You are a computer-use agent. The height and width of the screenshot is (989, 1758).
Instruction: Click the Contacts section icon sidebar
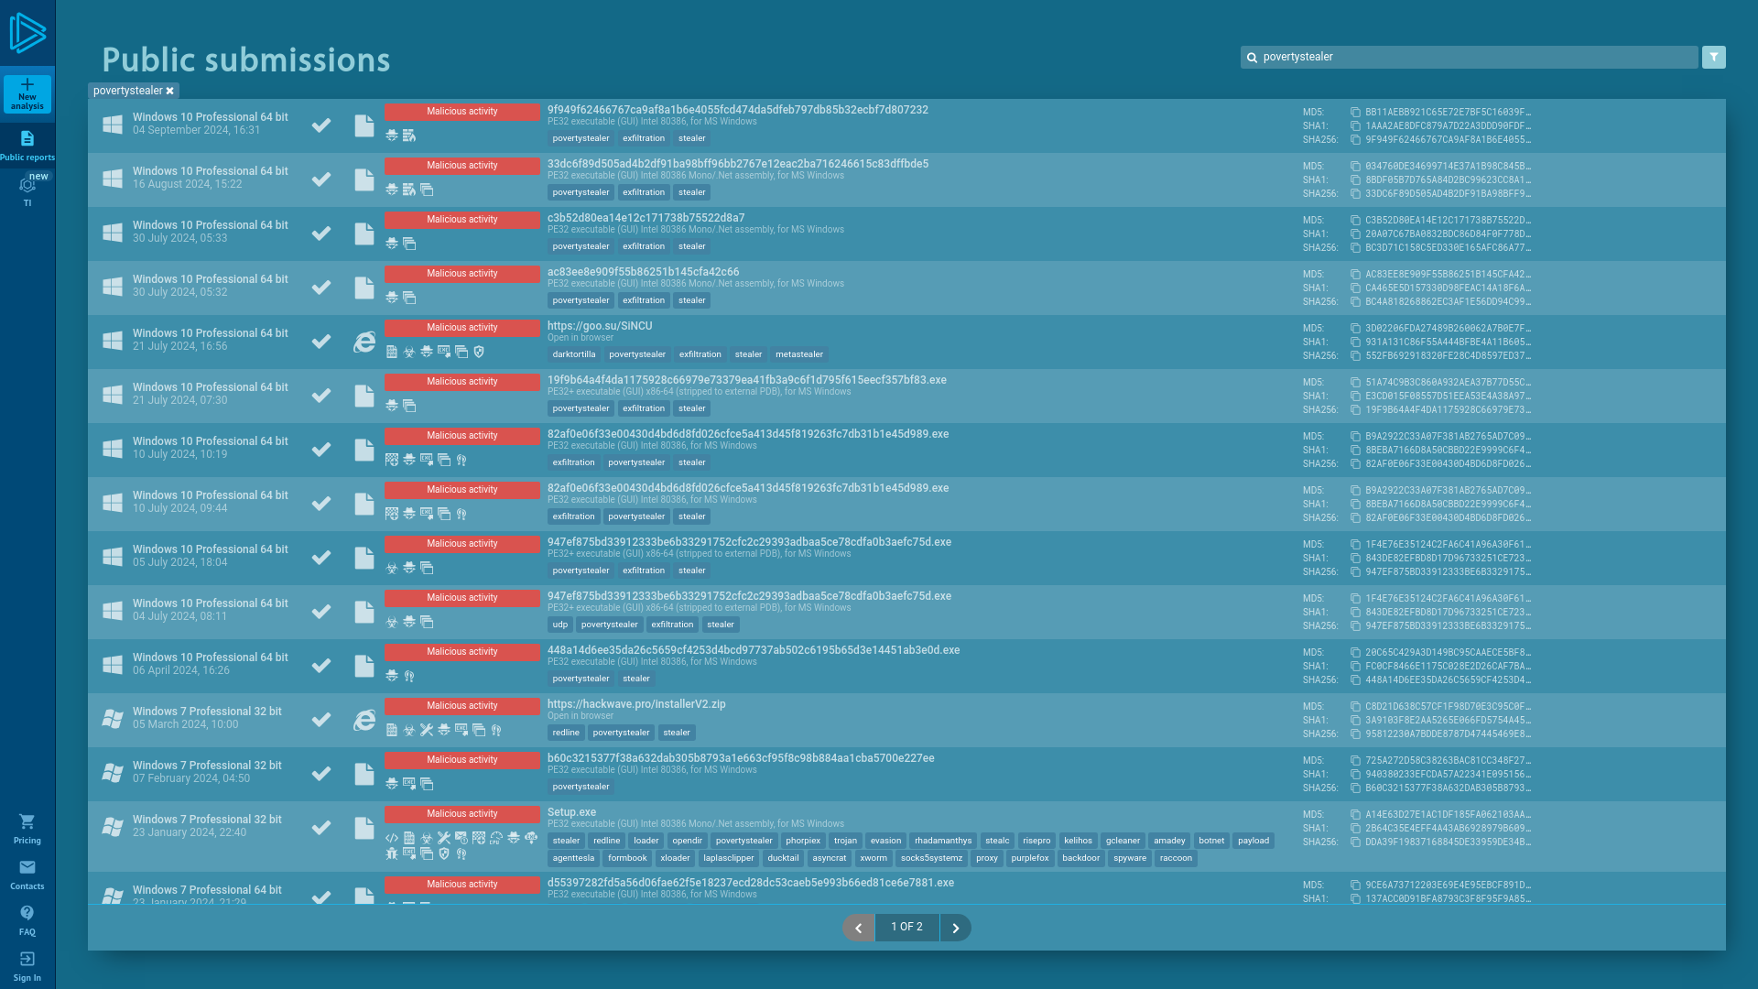(x=27, y=867)
